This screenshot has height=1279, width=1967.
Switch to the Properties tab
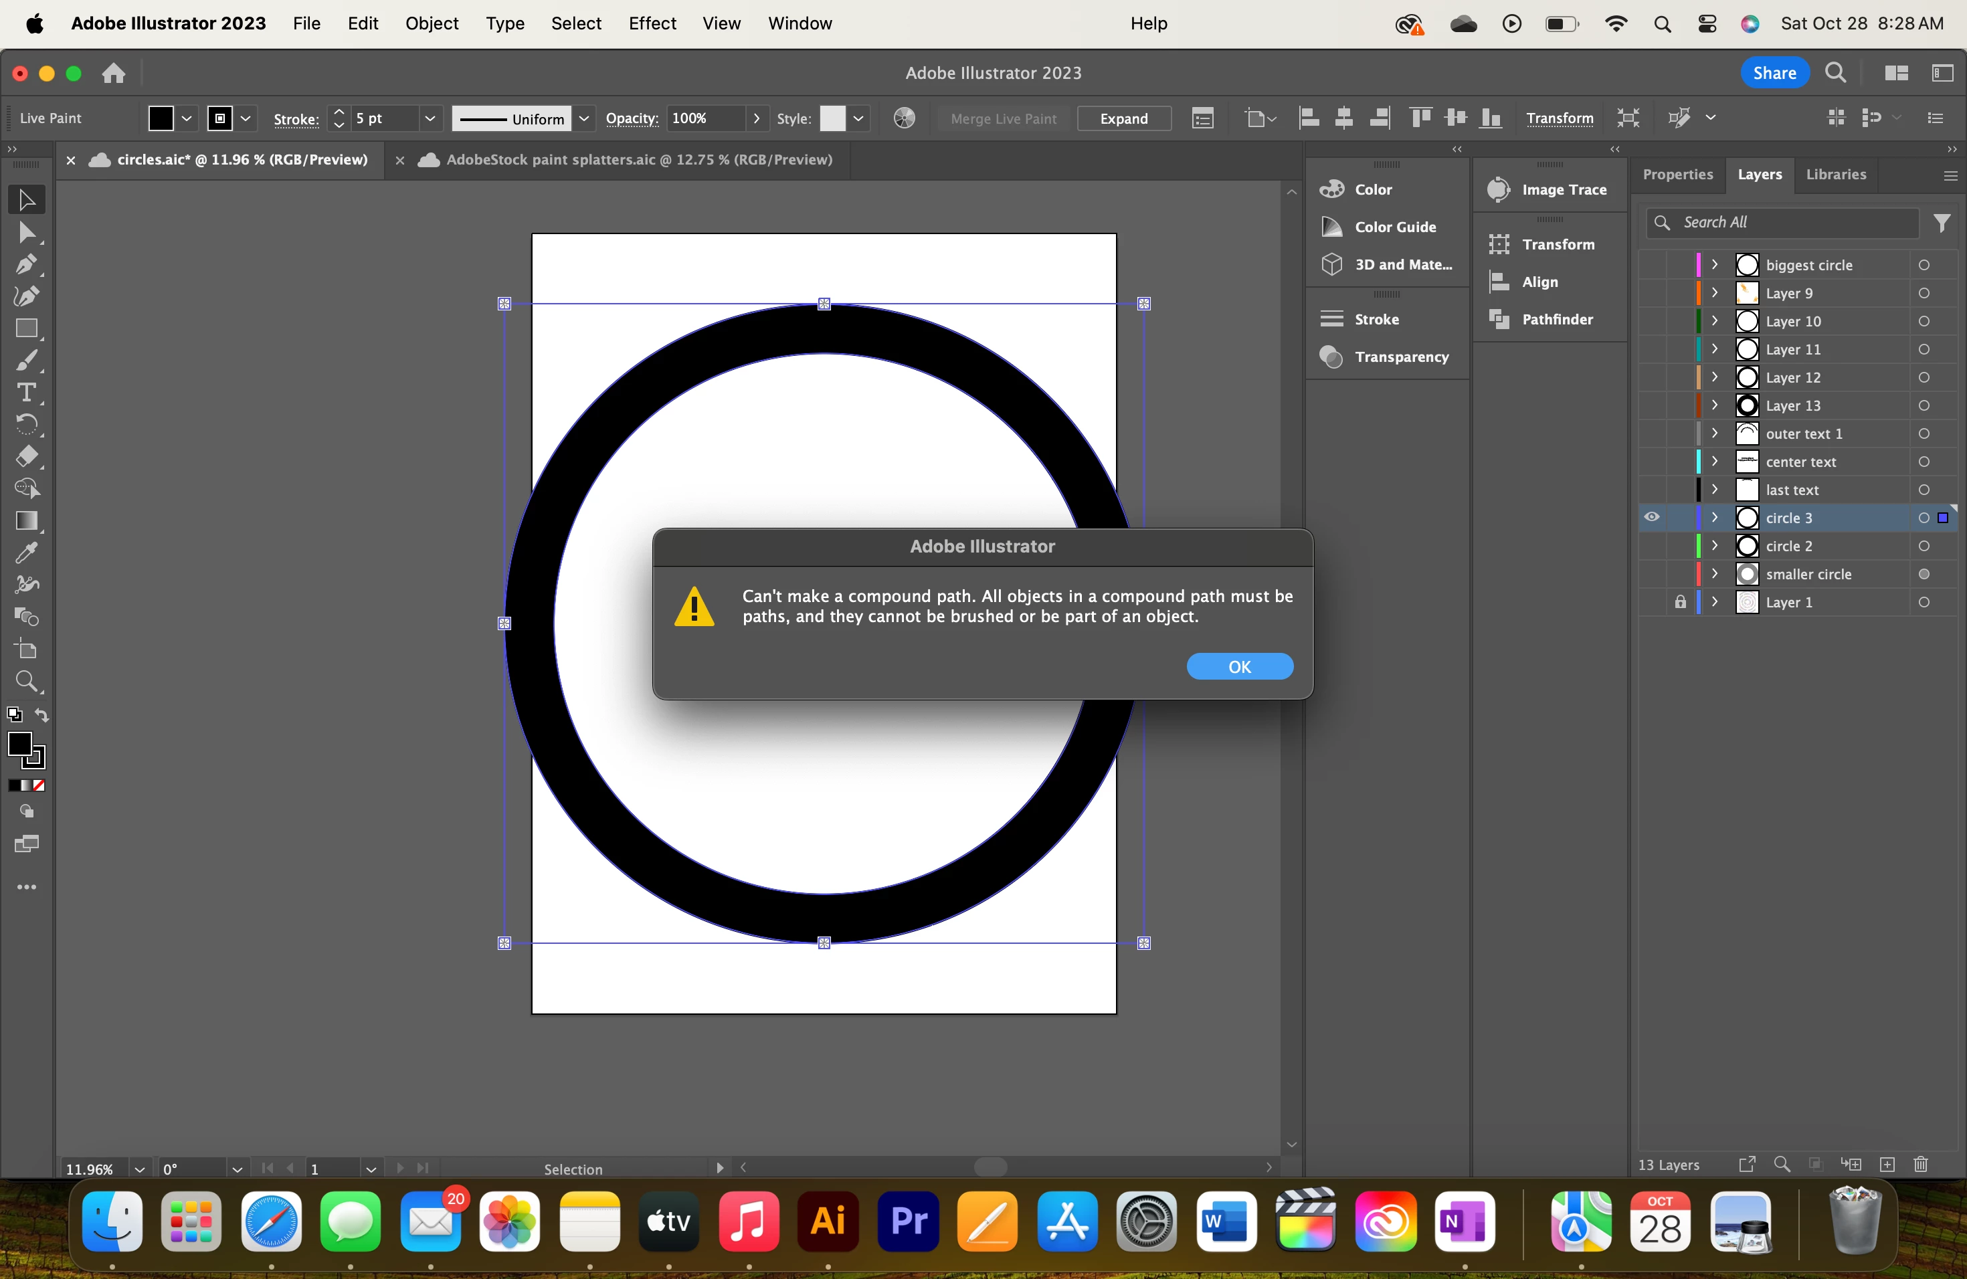[1677, 175]
